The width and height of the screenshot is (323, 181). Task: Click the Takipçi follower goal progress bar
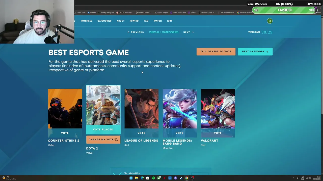coord(285,10)
